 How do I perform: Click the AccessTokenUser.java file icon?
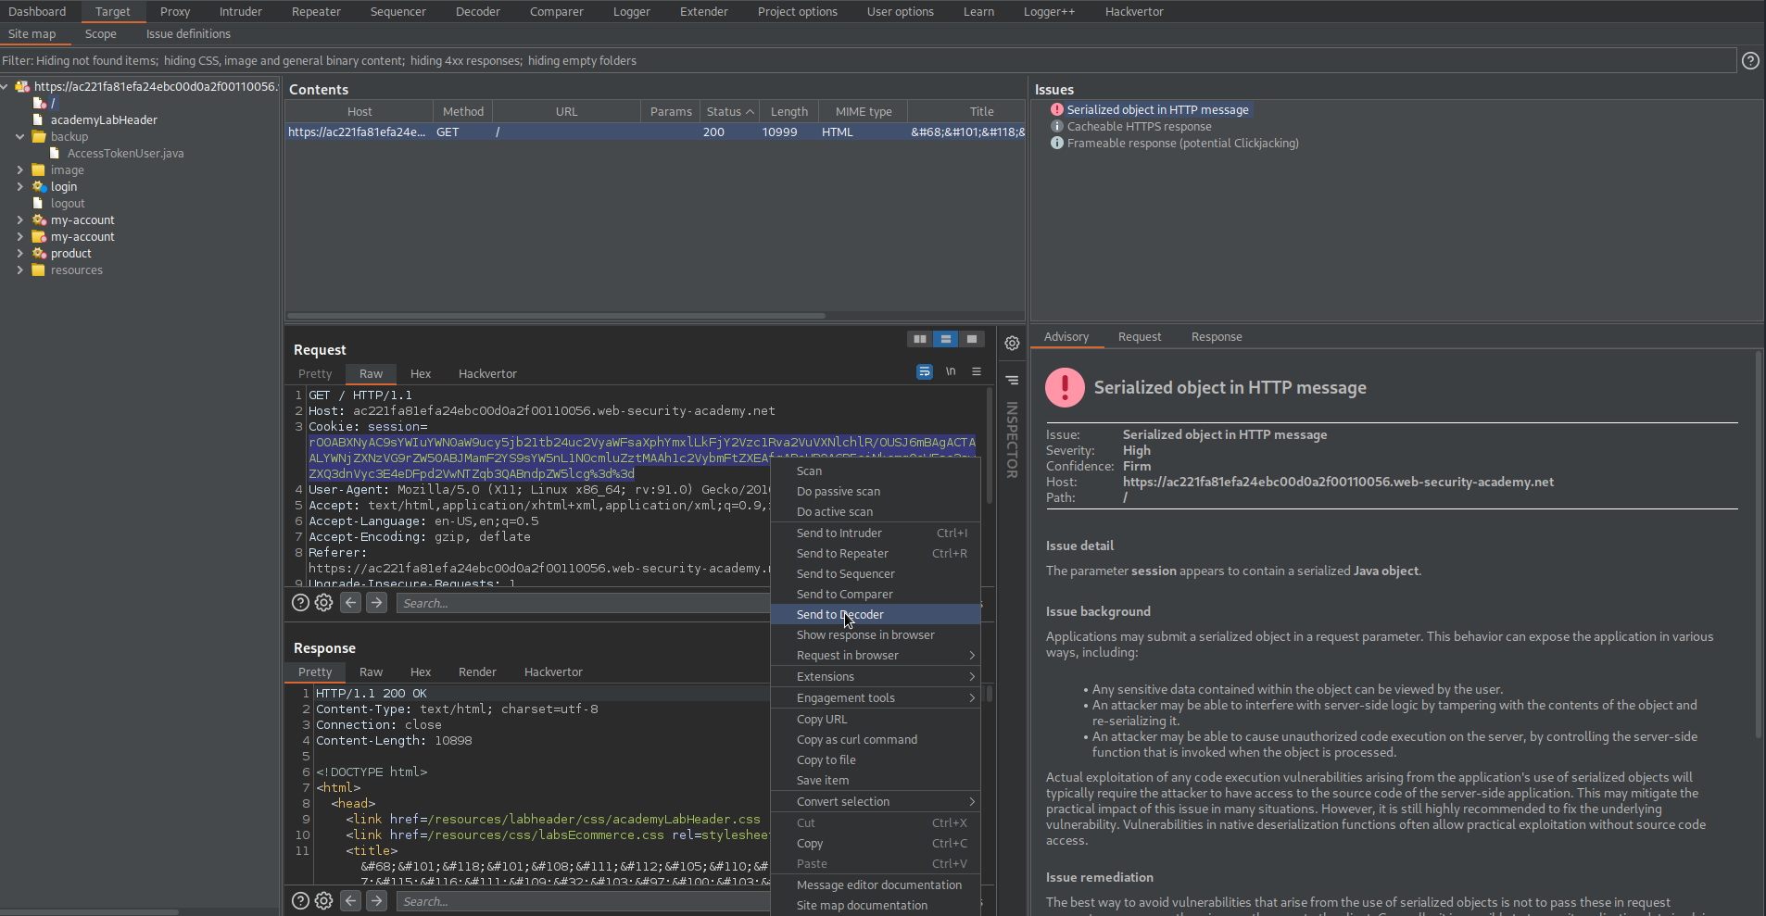55,153
